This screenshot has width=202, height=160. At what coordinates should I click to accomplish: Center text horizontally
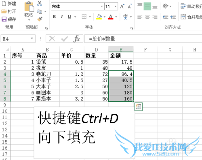tap(147, 17)
